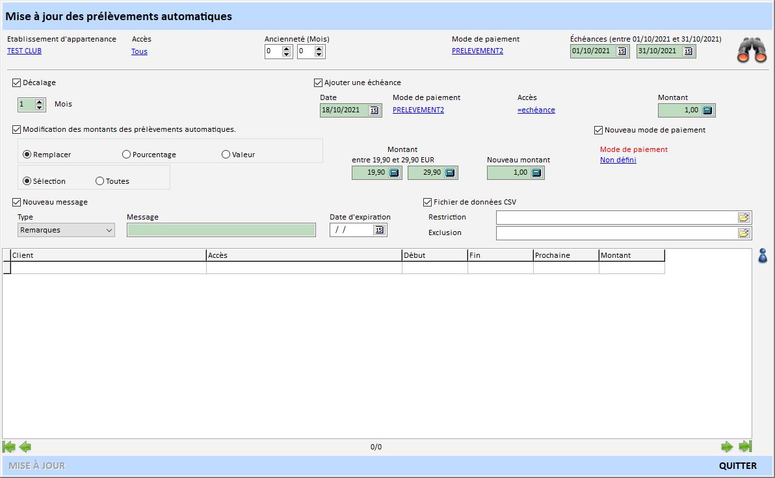Browse for the Exclusion CSV file
This screenshot has width=775, height=478.
(744, 233)
